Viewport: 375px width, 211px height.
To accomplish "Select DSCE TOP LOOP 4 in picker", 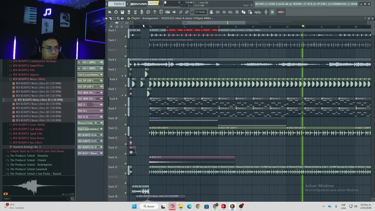I will (90, 80).
